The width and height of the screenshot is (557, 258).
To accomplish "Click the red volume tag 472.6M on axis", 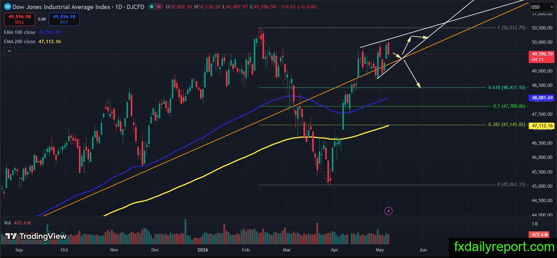I will (x=539, y=235).
